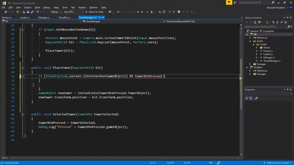Screen dimensions: 294x165
Task: Select the TD.Editor project node
Action: click(x=258, y=67)
